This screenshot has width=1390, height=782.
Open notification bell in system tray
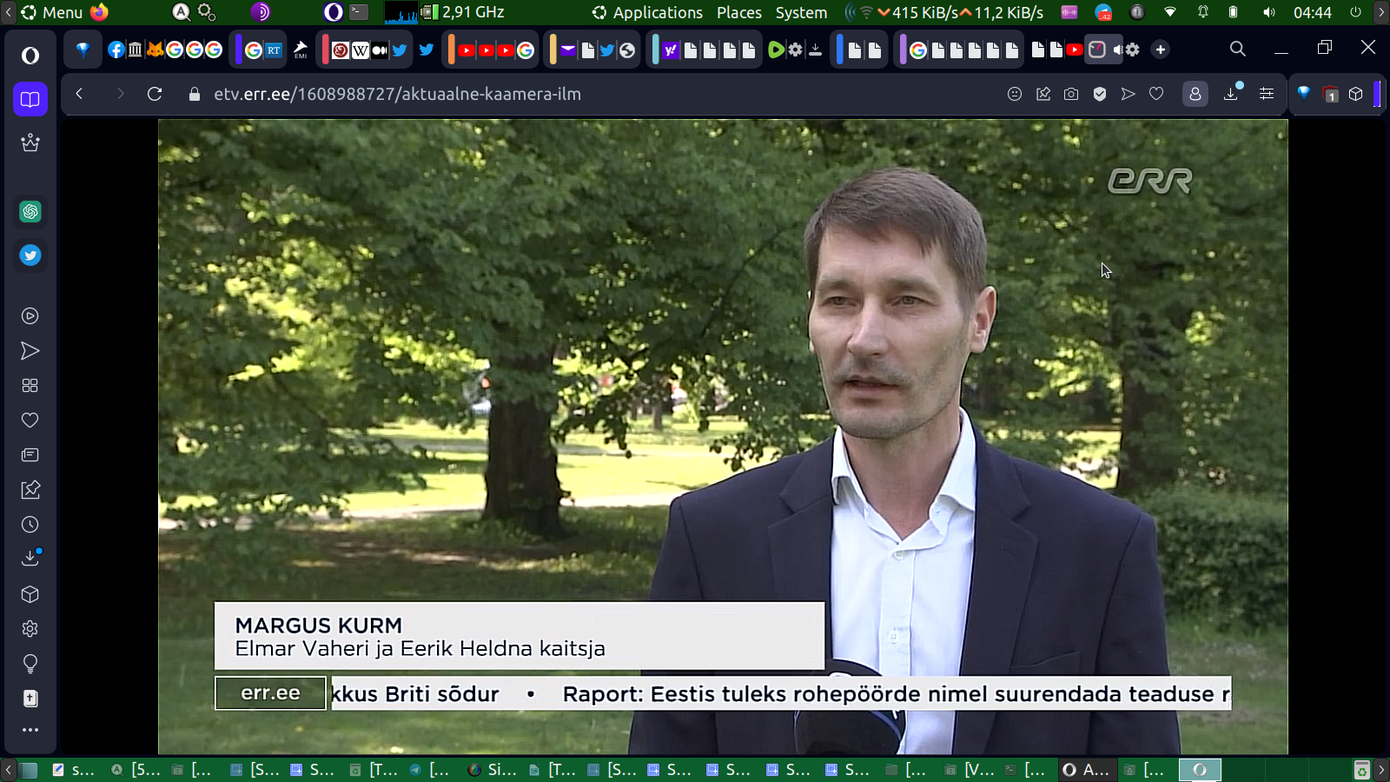point(1203,12)
